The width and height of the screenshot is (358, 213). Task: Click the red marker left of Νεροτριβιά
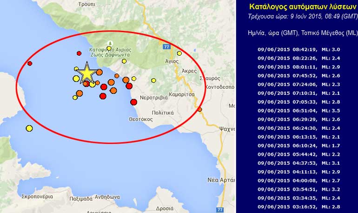[x=133, y=102]
